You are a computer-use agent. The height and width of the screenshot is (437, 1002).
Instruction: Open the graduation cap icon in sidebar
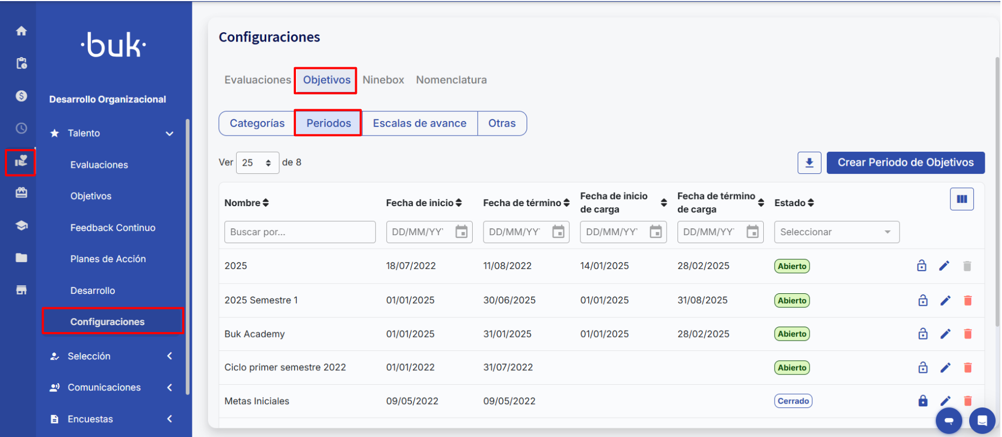pos(21,225)
